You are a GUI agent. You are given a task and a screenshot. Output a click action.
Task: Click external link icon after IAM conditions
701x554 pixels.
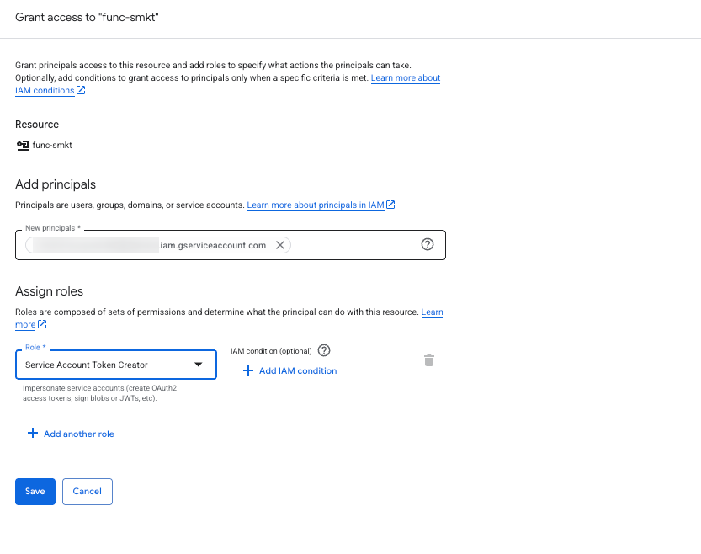point(82,91)
